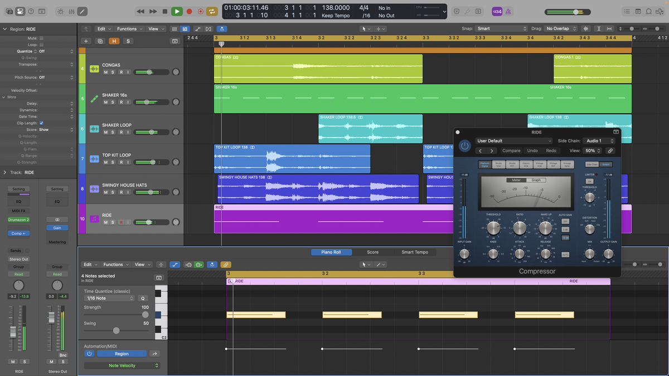This screenshot has width=669, height=376.
Task: Toggle the Automation curve icon in Tracks toolbar
Action: pyautogui.click(x=197, y=28)
